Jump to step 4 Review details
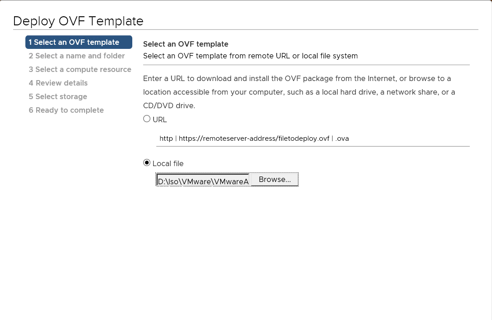 (x=58, y=83)
